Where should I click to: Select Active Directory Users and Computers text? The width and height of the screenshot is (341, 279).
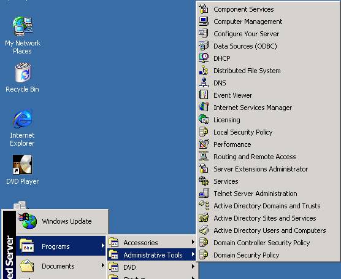[x=270, y=230]
